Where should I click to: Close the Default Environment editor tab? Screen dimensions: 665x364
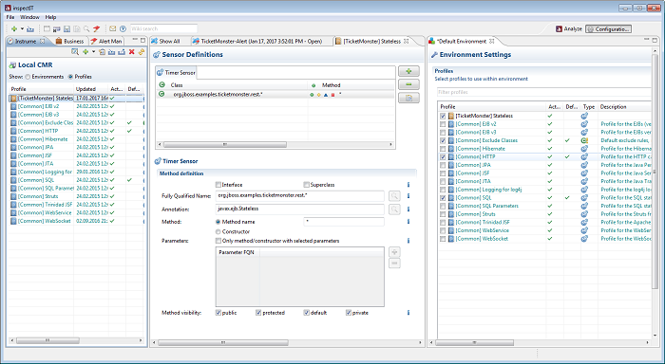[492, 41]
